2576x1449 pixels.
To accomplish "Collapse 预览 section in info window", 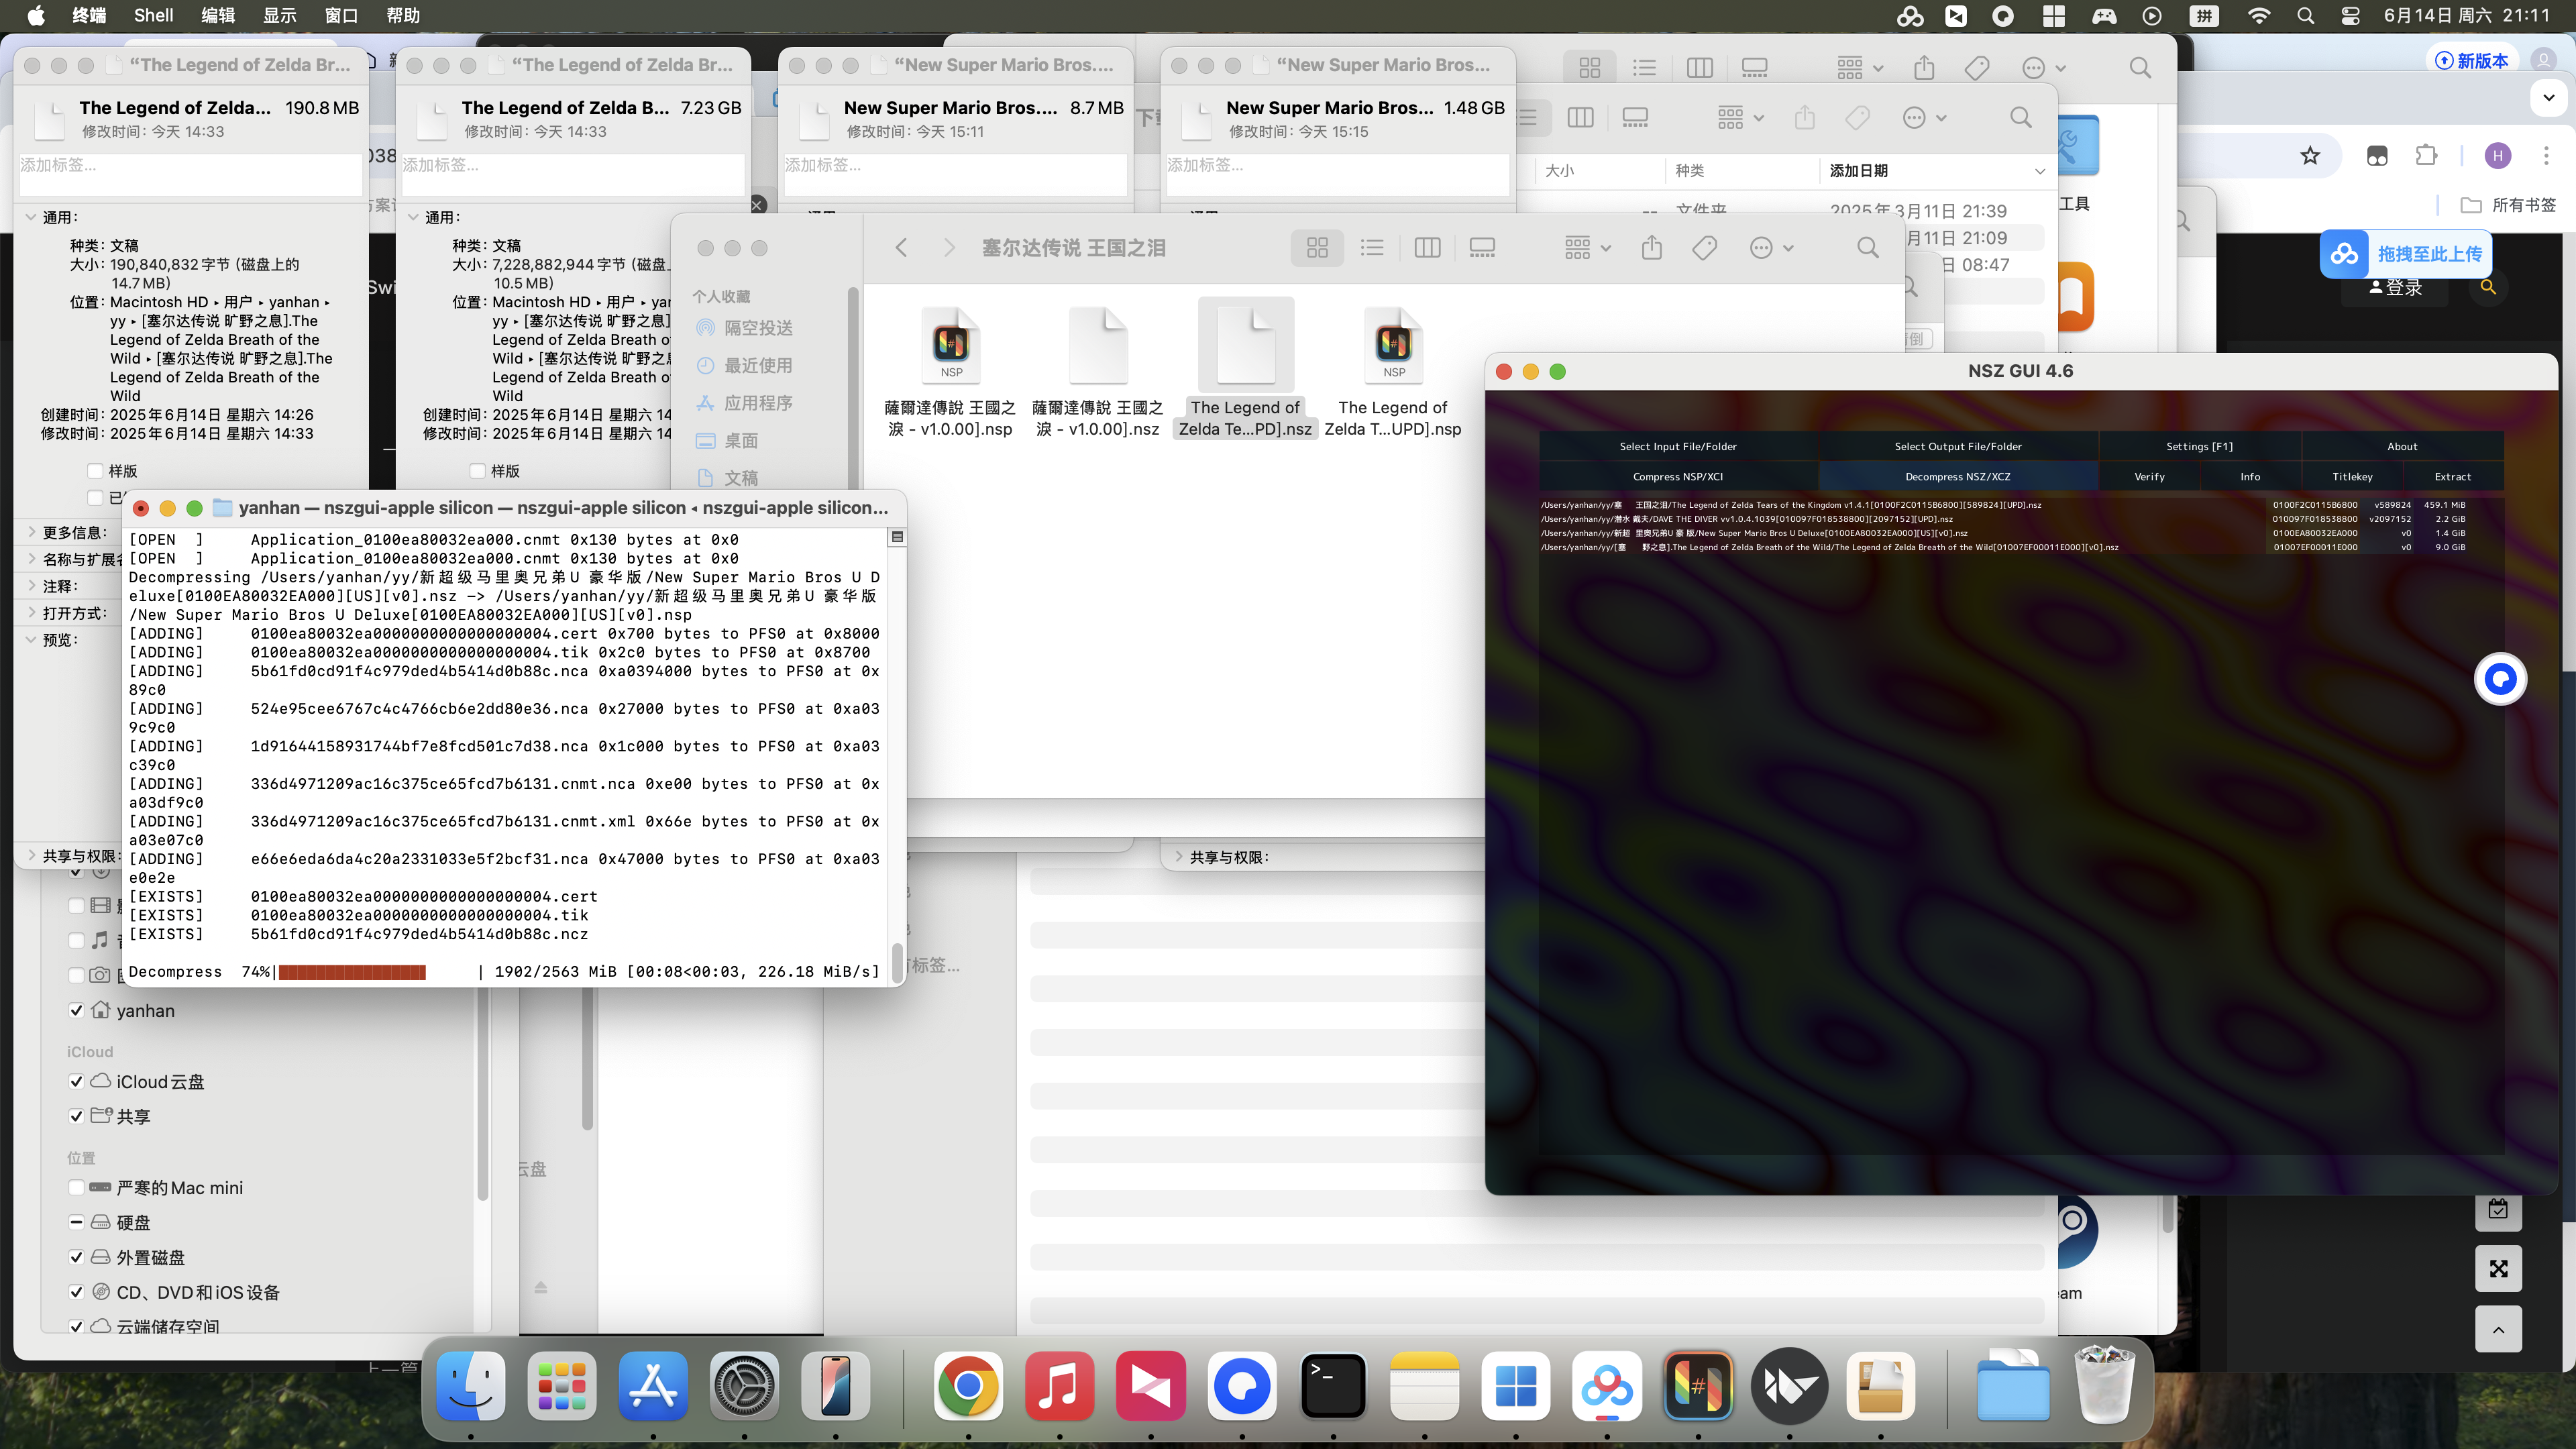I will point(30,640).
